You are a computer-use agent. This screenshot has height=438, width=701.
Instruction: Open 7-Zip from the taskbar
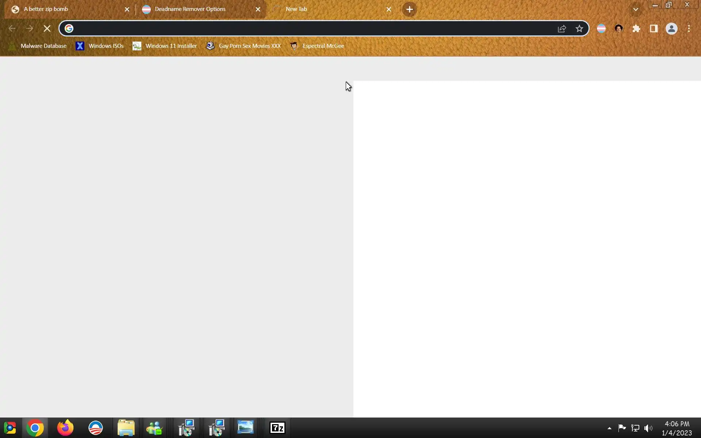(x=277, y=428)
